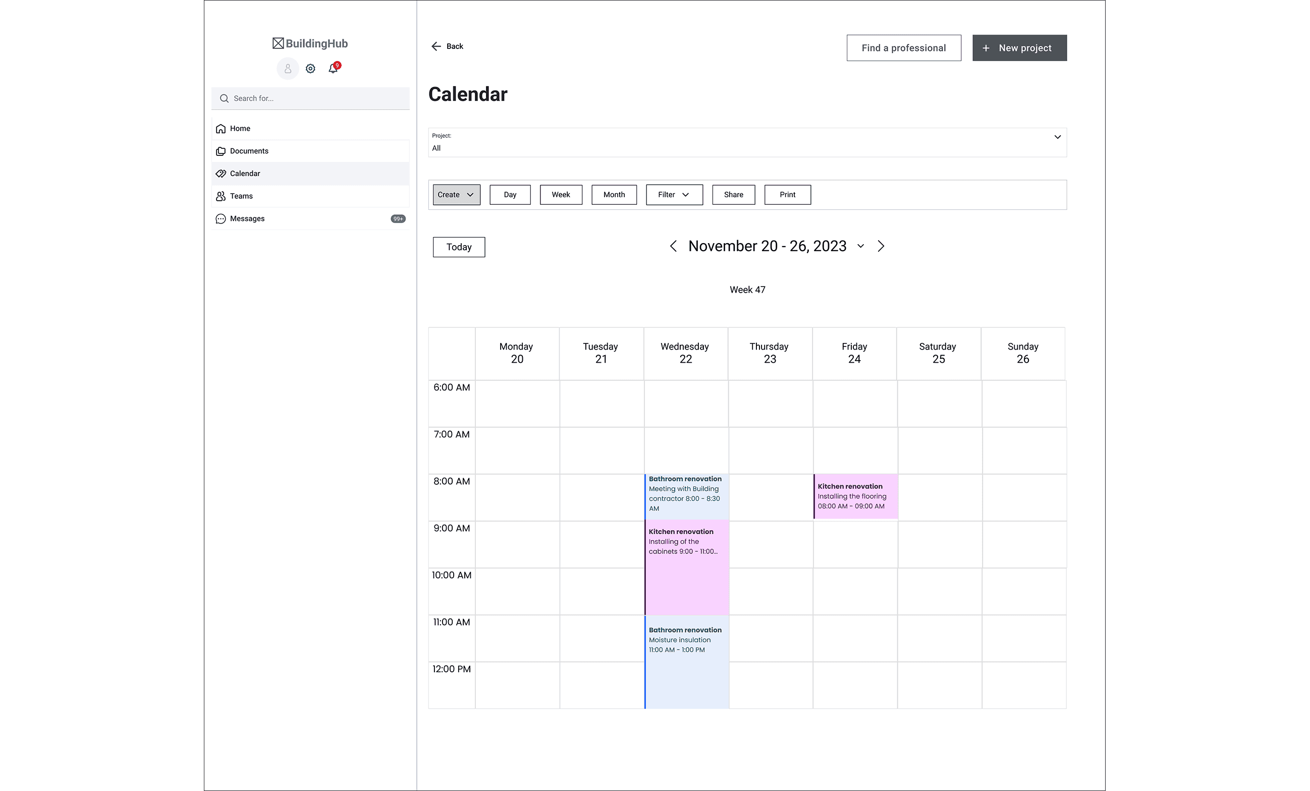
Task: Click Find a professional button
Action: [904, 48]
